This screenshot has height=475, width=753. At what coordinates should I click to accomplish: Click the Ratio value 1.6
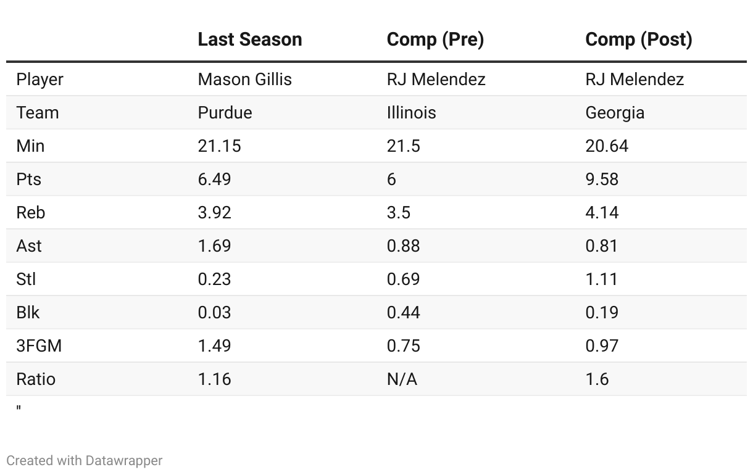tap(597, 379)
